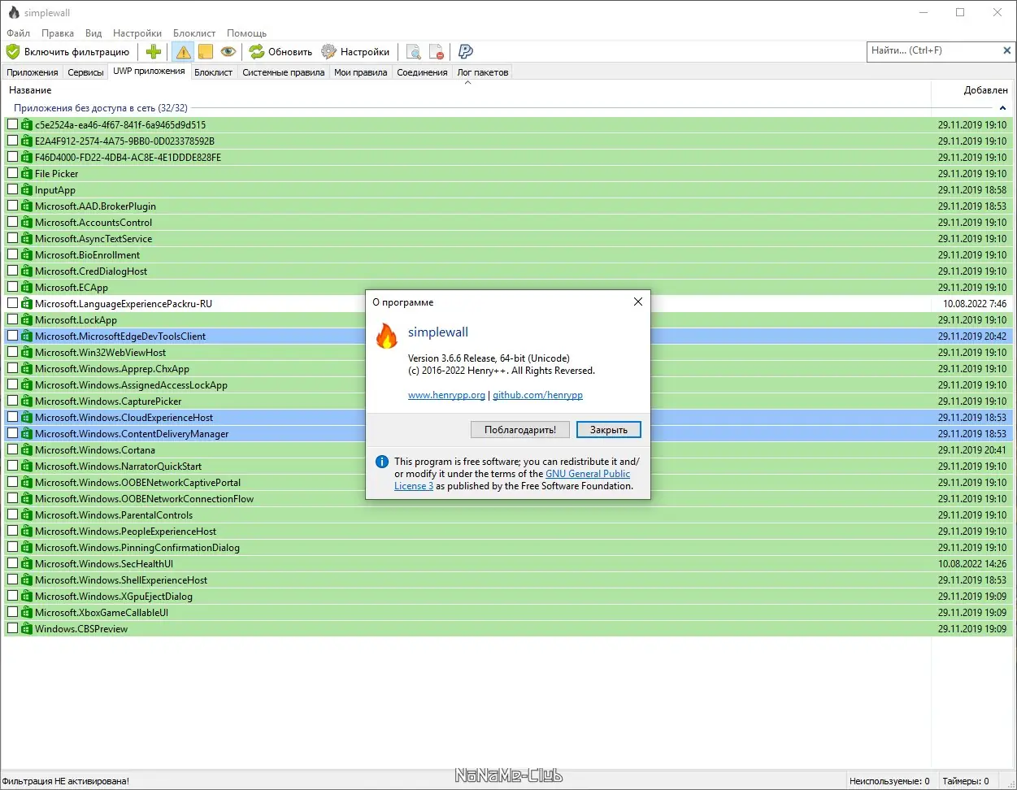Open the Вид menu
This screenshot has height=790, width=1017.
point(93,33)
